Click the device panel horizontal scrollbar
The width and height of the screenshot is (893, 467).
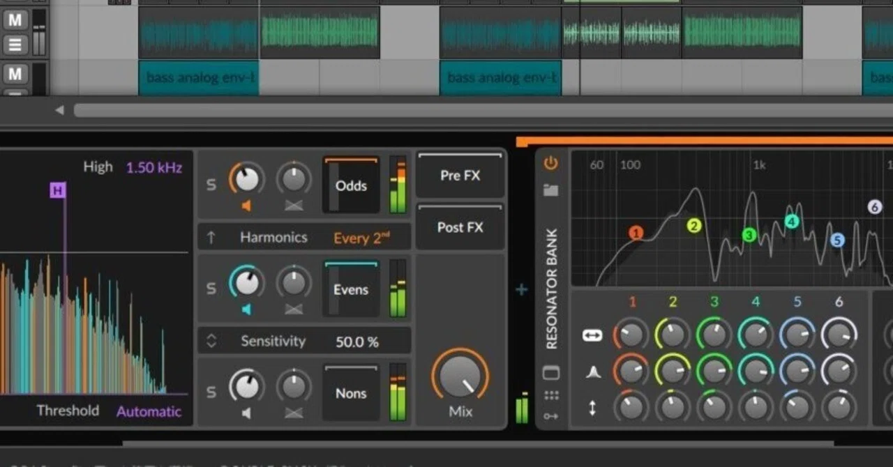pyautogui.click(x=478, y=443)
